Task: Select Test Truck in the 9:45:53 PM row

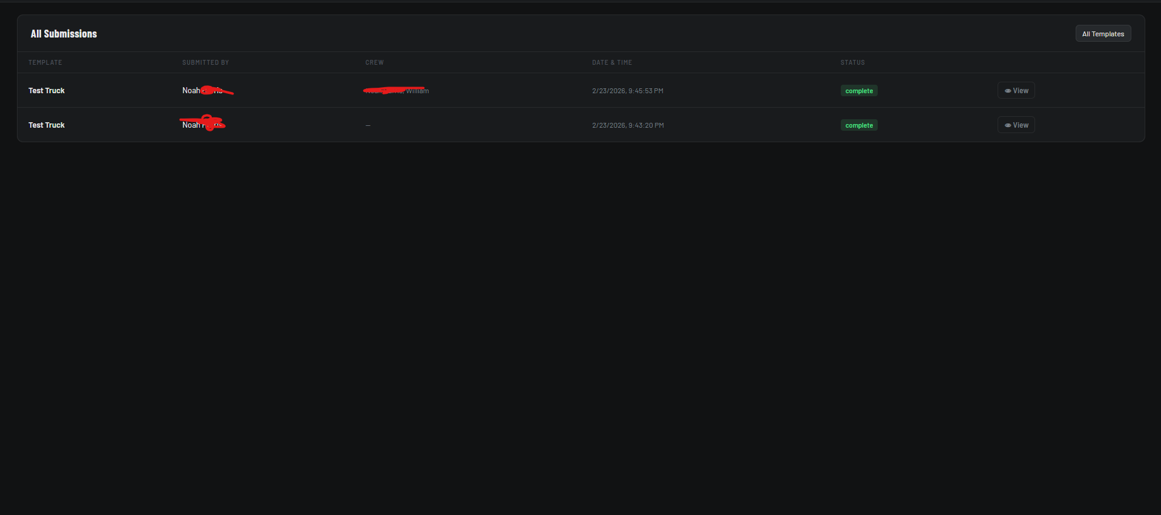Action: click(x=47, y=91)
